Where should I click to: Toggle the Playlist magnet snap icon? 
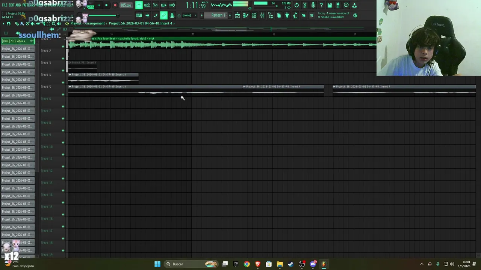coord(8,23)
